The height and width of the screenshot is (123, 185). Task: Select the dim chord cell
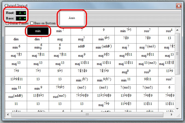pos(16,39)
